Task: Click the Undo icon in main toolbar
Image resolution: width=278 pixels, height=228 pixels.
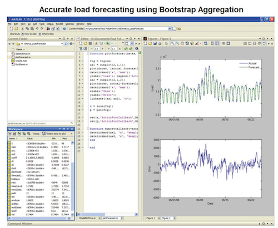Action: point(37,29)
